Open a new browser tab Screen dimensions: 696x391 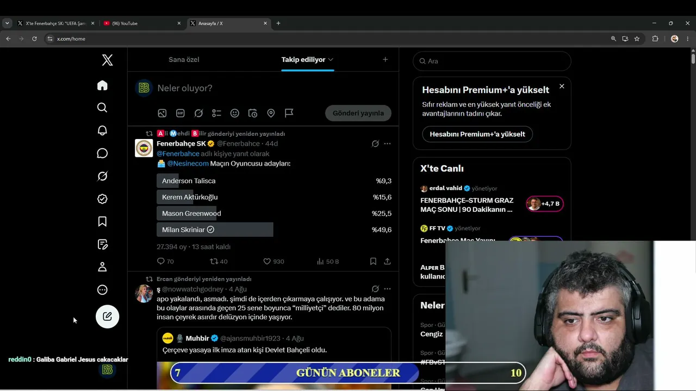point(278,23)
